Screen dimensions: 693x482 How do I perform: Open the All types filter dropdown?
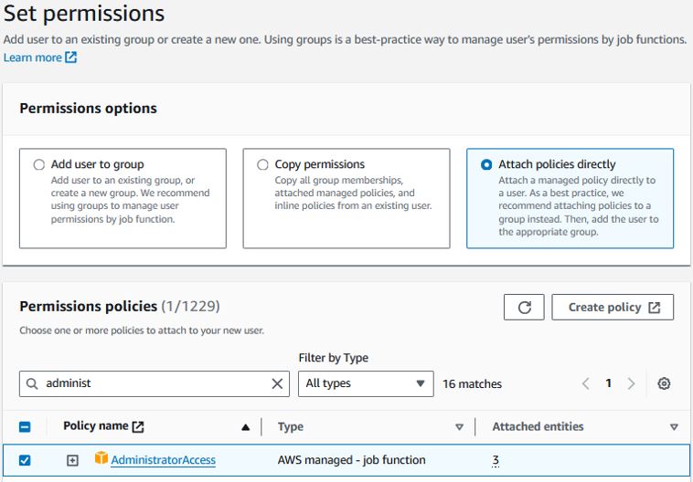tap(366, 383)
